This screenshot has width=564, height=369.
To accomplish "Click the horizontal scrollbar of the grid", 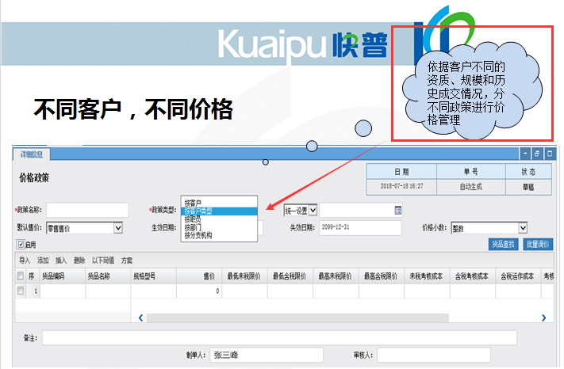I will coord(297,318).
